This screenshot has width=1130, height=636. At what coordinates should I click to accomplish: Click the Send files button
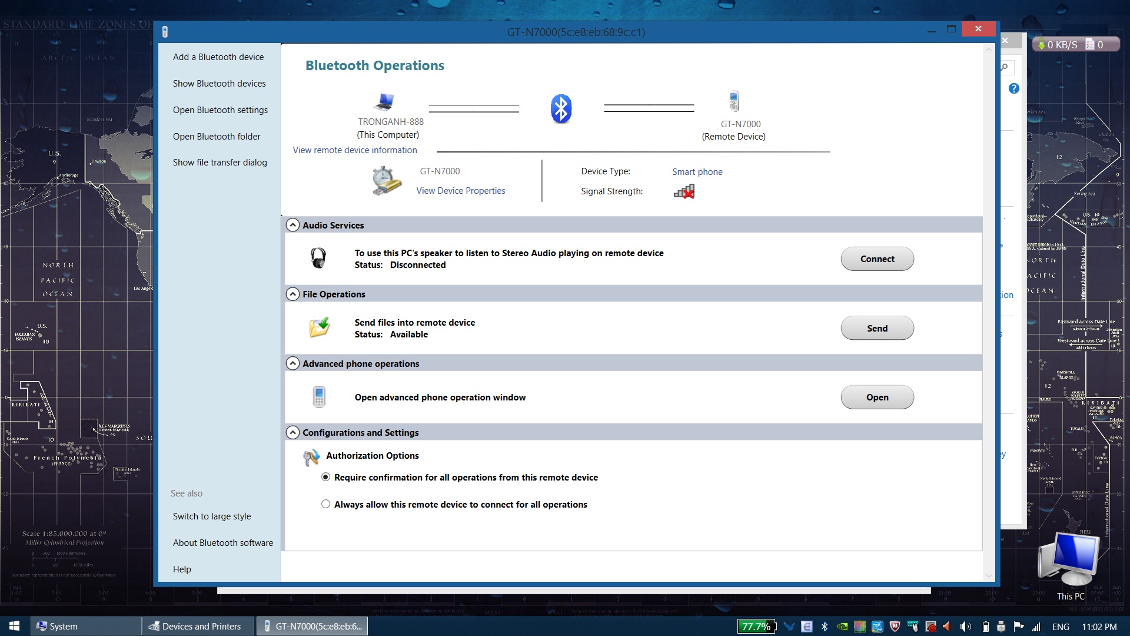(877, 328)
